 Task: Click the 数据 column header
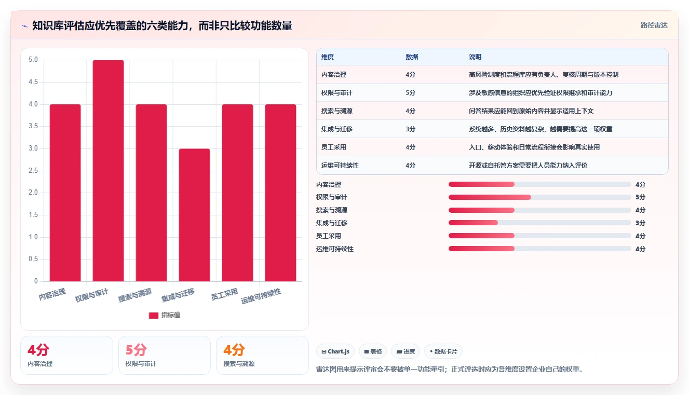click(x=412, y=57)
